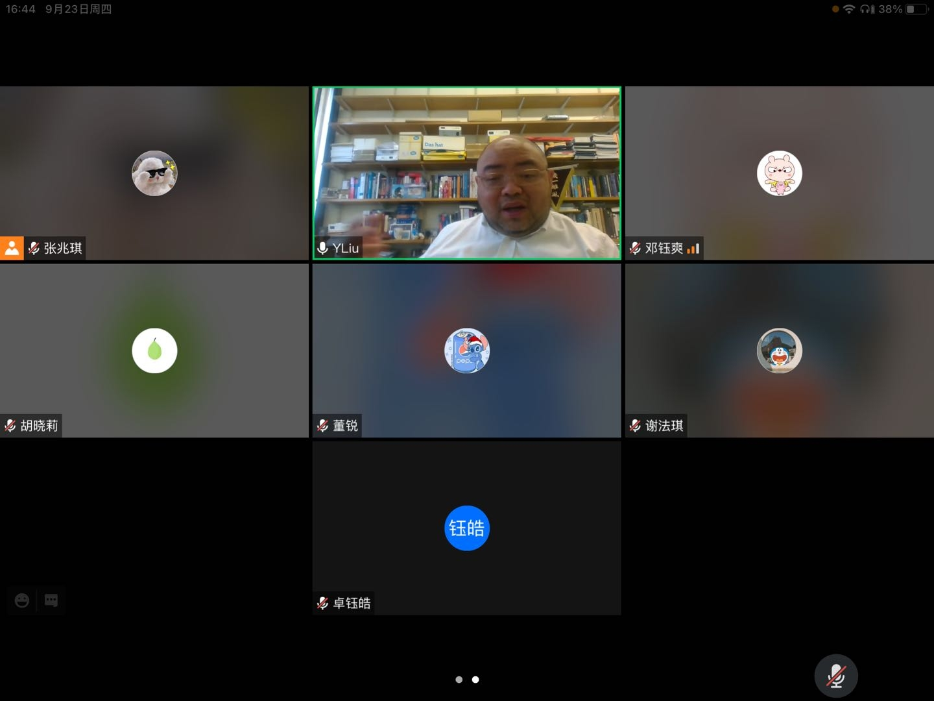934x701 pixels.
Task: Click the 卓钰皓 name label
Action: point(352,603)
